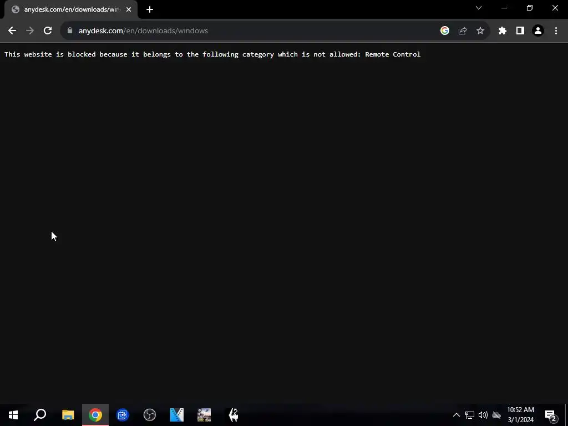Show hidden system tray icons
This screenshot has width=568, height=426.
[x=457, y=415]
